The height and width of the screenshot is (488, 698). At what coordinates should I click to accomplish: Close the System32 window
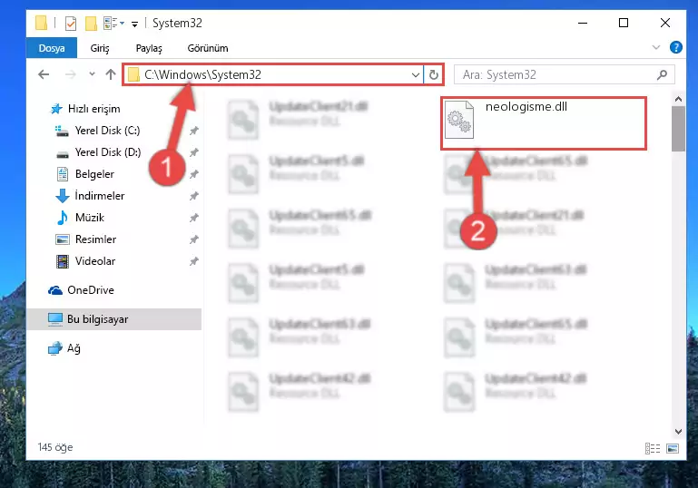tap(665, 23)
